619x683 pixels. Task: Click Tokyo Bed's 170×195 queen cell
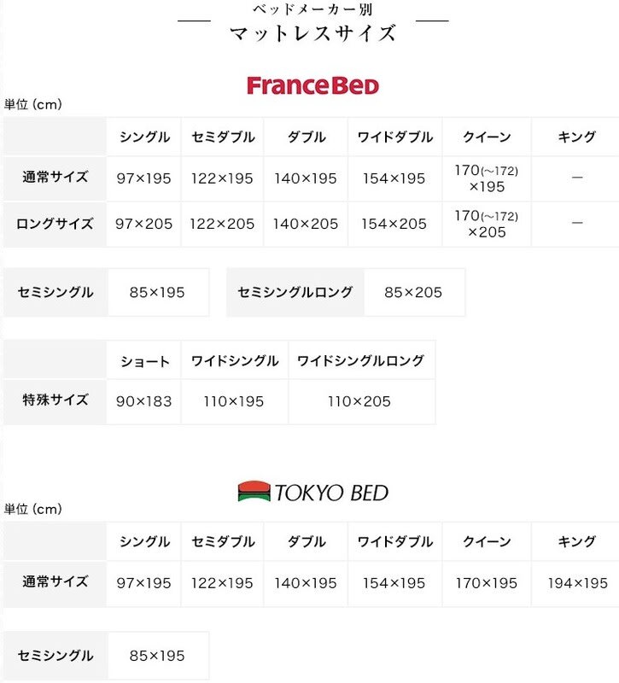(487, 583)
